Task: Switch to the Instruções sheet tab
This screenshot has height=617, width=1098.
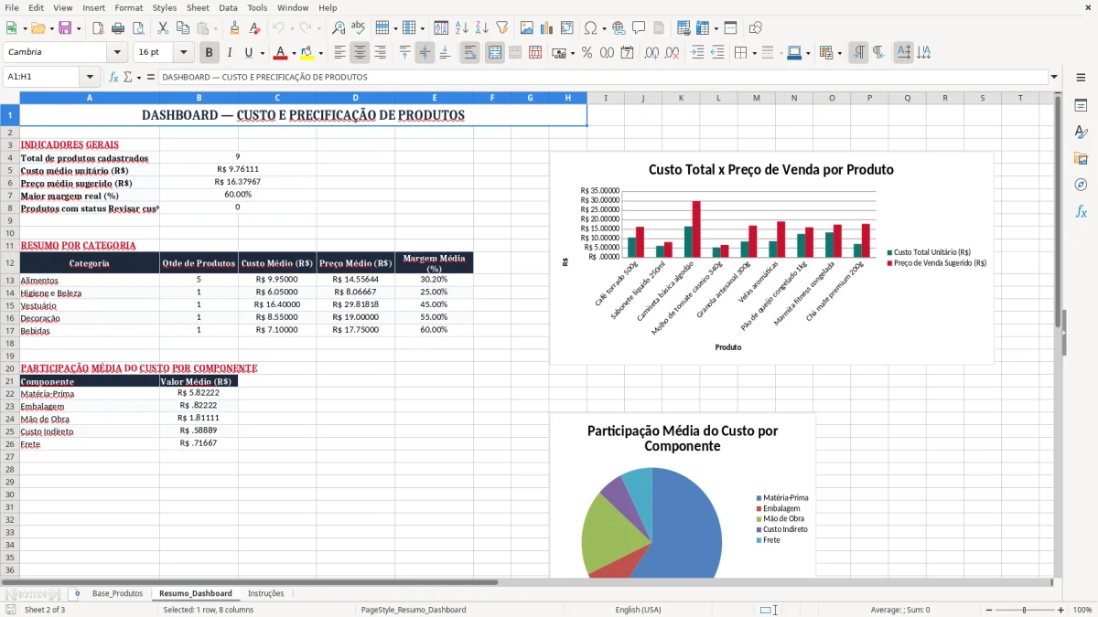Action: [x=266, y=593]
